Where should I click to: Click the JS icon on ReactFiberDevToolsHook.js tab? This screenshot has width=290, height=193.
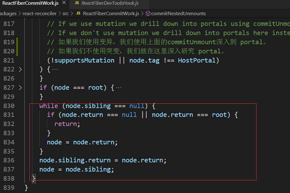tap(77, 3)
